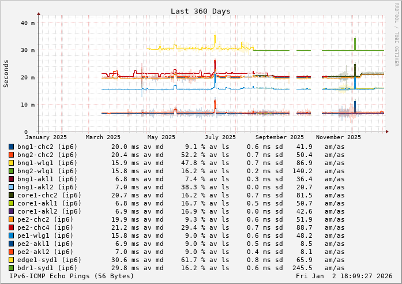402x284 pixels.
Task: Select the "March 2025" x-axis label
Action: [103, 137]
